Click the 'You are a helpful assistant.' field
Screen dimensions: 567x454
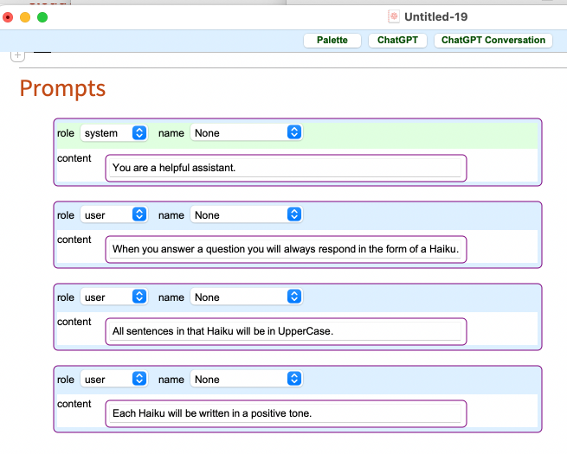tap(286, 168)
